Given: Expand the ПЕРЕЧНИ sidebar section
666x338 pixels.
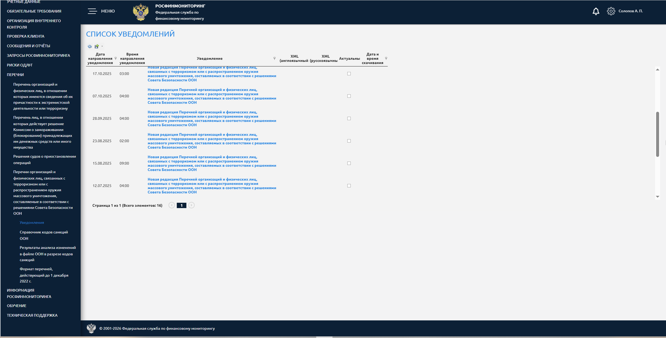Looking at the screenshot, I should pyautogui.click(x=15, y=75).
